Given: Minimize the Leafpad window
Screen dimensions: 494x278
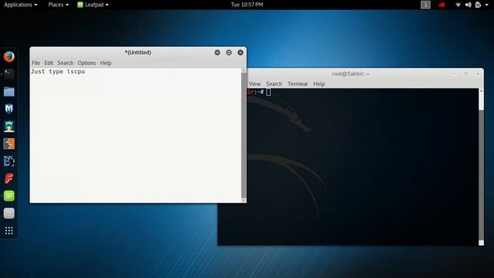Looking at the screenshot, I should pyautogui.click(x=217, y=53).
